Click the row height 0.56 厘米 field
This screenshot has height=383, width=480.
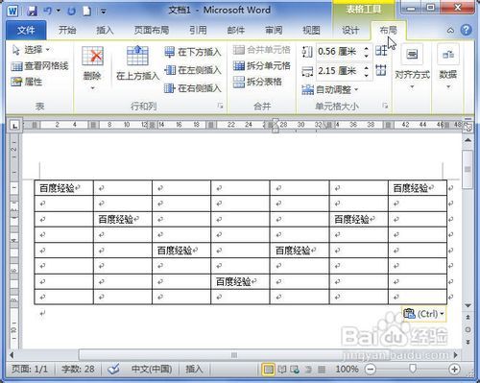(x=339, y=51)
